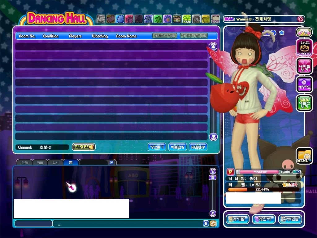Select the first chat tab 전체
Screen dimensions: 317x238
[x=24, y=162]
